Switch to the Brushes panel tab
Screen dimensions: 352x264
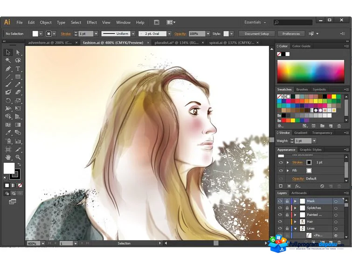point(302,90)
